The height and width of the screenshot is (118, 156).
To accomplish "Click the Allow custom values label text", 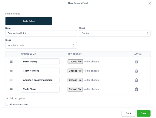I will pos(19,104).
